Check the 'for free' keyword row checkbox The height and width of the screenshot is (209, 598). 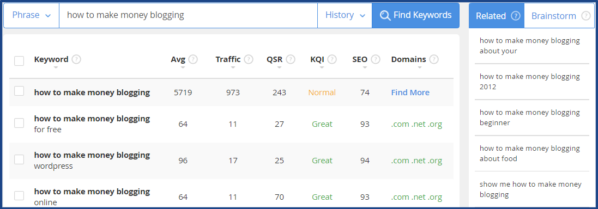click(19, 123)
